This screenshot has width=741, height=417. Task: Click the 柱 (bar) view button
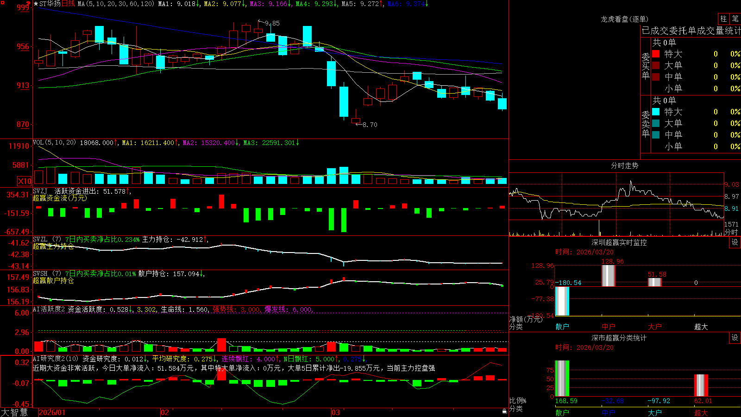(723, 19)
